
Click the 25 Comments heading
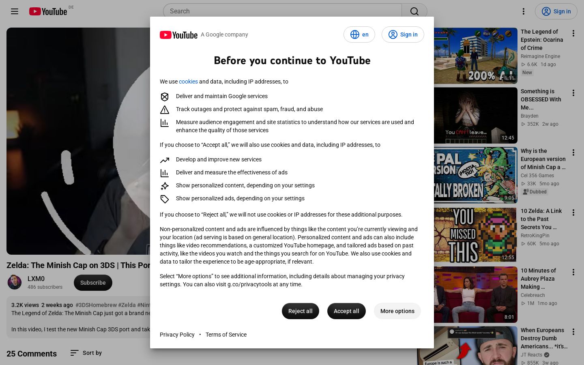click(32, 354)
